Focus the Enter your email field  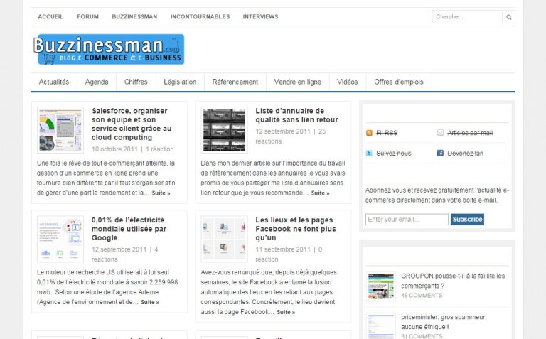pos(407,220)
